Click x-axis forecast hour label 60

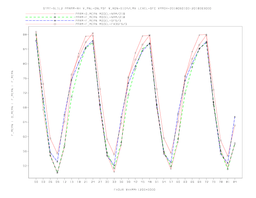[x=178, y=182]
